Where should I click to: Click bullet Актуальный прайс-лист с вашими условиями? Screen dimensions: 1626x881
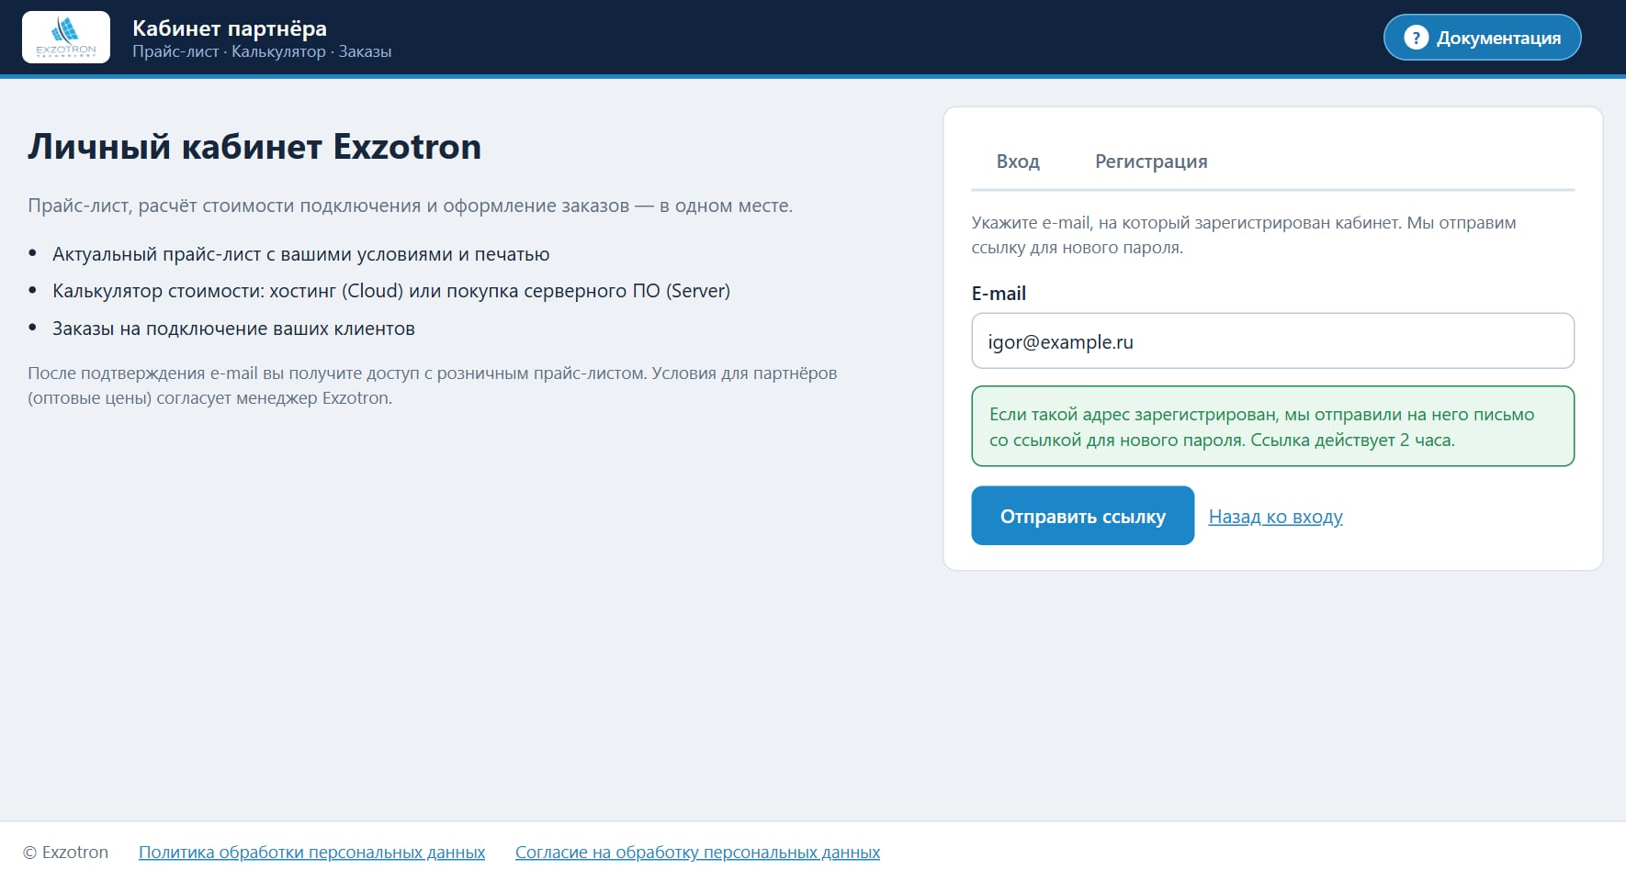click(x=300, y=254)
